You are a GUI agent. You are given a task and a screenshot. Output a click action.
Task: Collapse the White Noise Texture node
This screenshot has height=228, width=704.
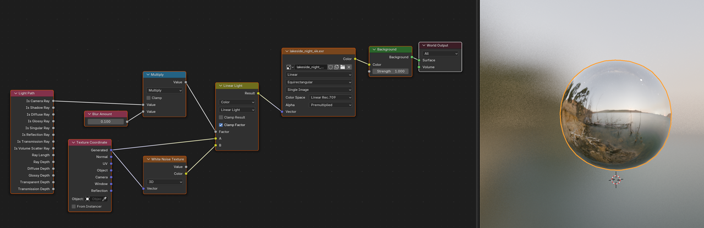[148, 159]
